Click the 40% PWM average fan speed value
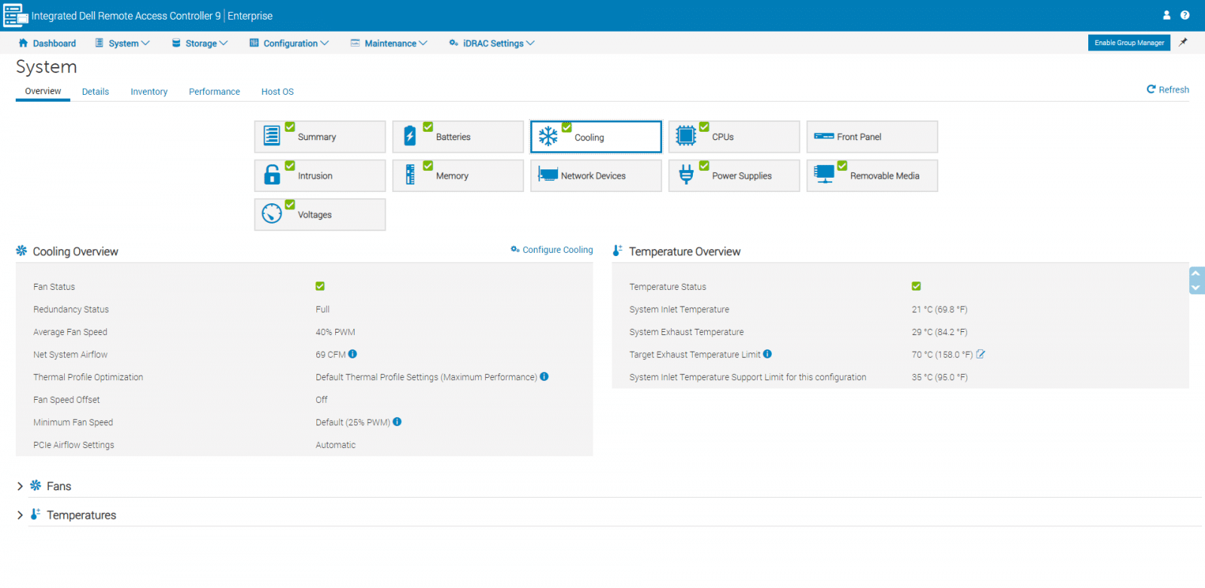The image size is (1205, 588). pyautogui.click(x=335, y=332)
